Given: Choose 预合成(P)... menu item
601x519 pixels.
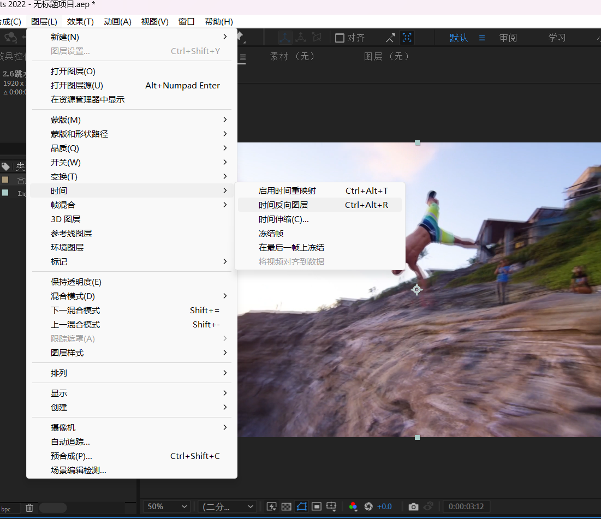Looking at the screenshot, I should [132, 456].
